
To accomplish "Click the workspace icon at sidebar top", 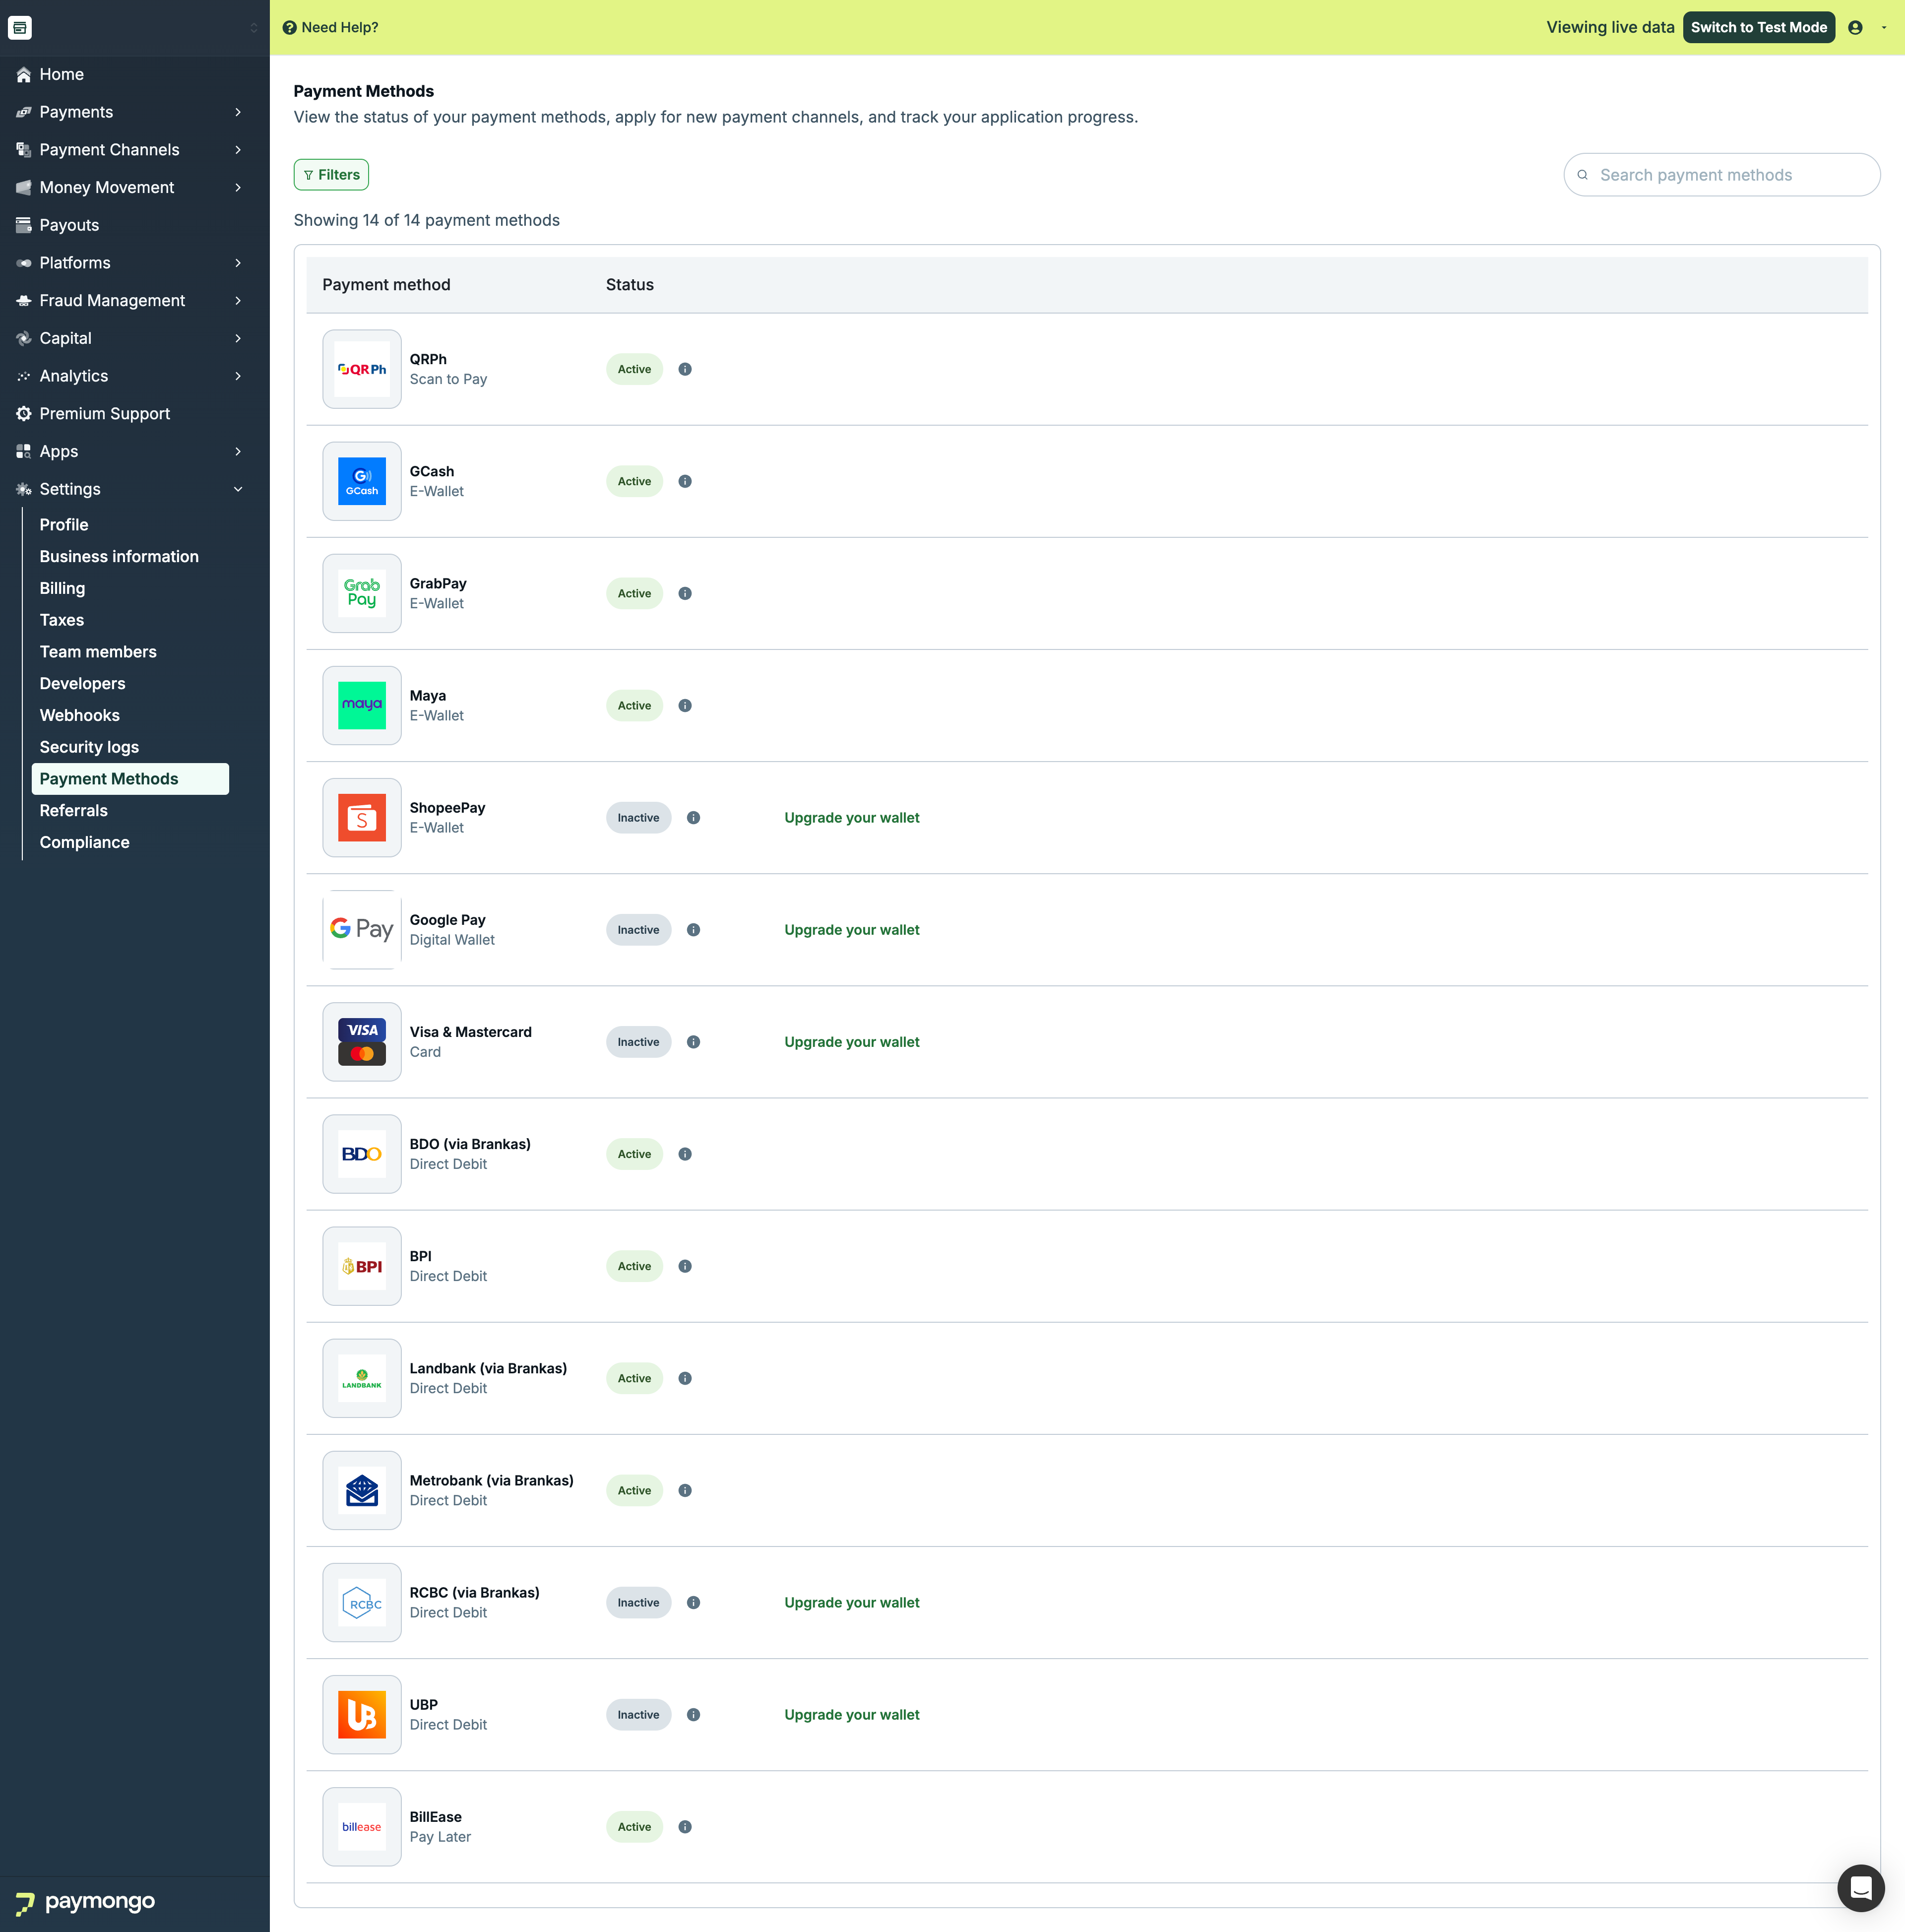I will (x=20, y=27).
